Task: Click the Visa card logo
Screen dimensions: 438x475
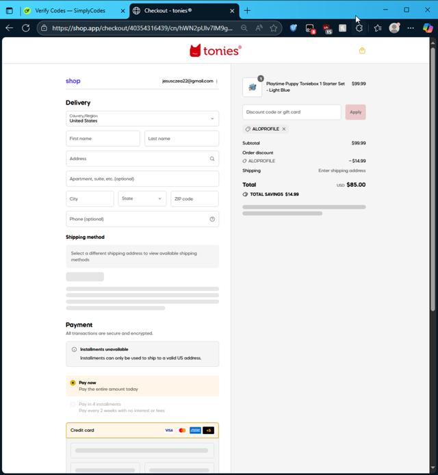Action: (x=169, y=430)
